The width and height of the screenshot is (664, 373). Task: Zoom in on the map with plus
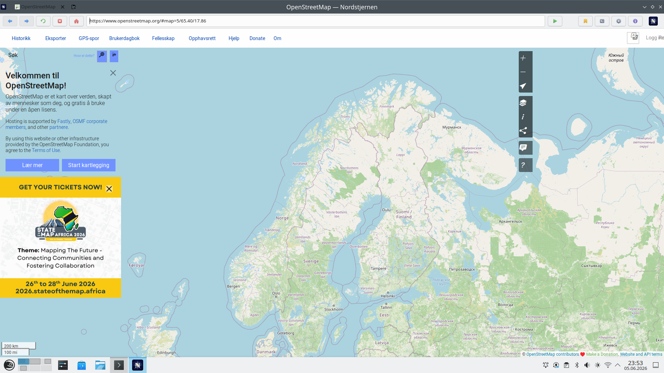pos(525,58)
